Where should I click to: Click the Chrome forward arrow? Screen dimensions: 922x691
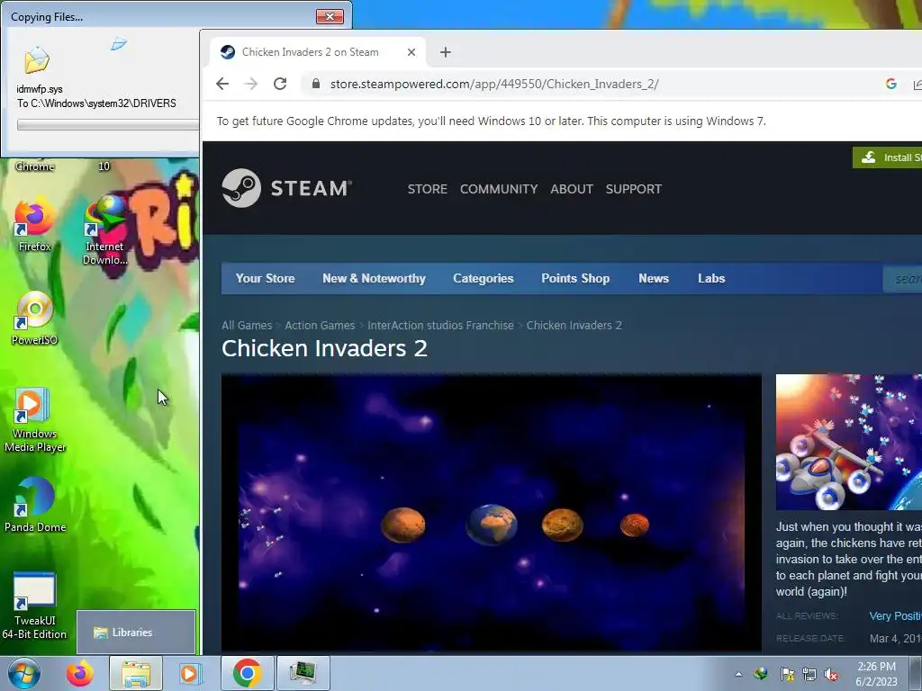point(251,84)
